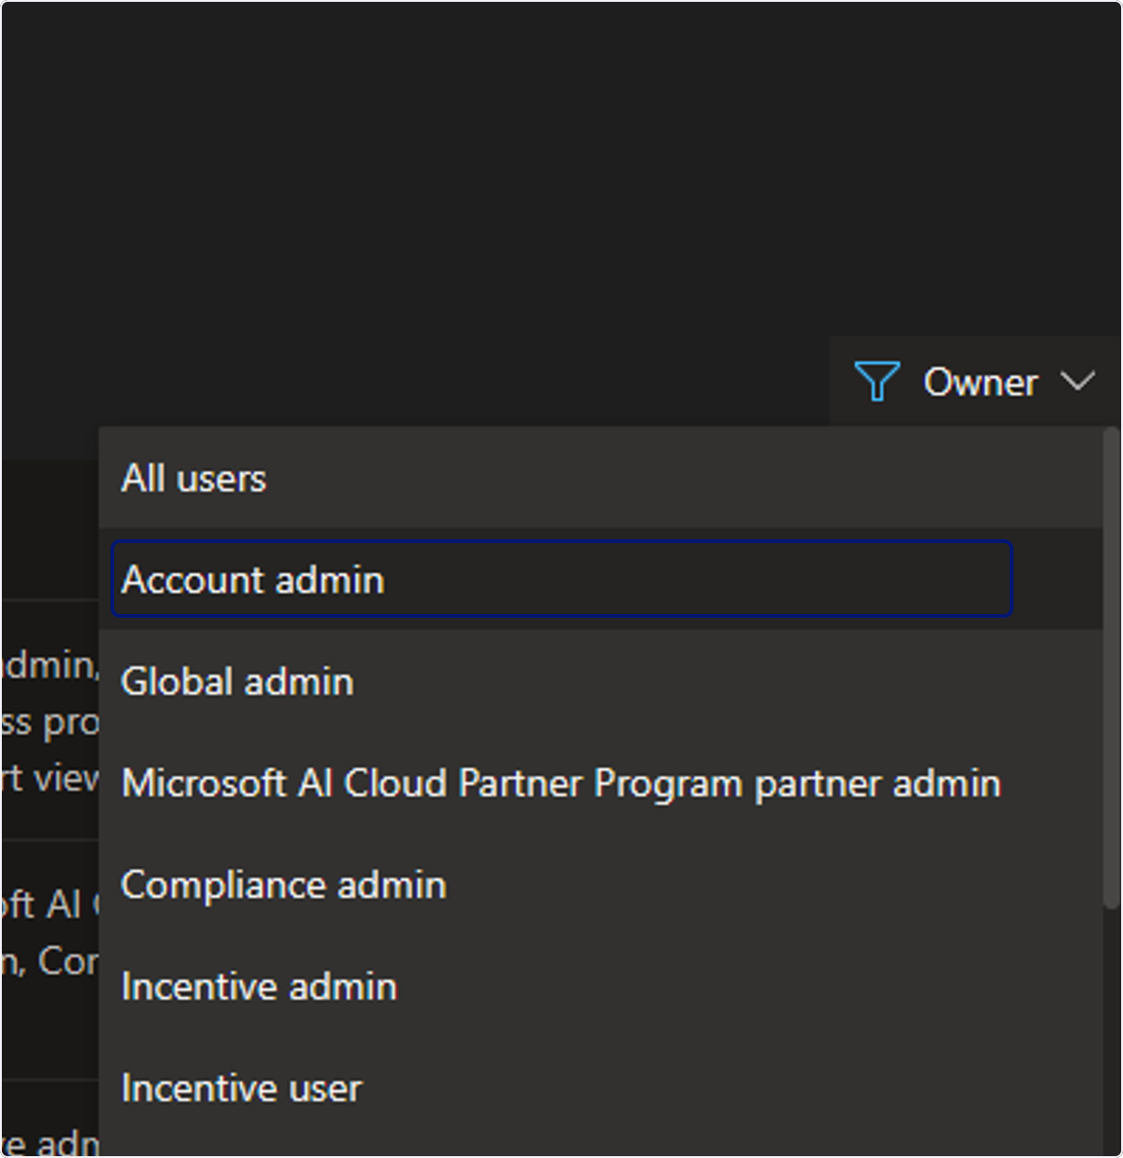1123x1158 pixels.
Task: Collapse the chevron beside Owner
Action: click(x=1077, y=382)
